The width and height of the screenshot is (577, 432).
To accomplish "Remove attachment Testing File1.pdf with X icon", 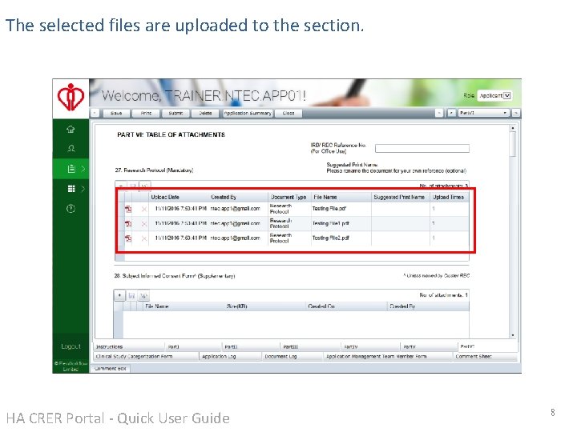I will click(144, 224).
